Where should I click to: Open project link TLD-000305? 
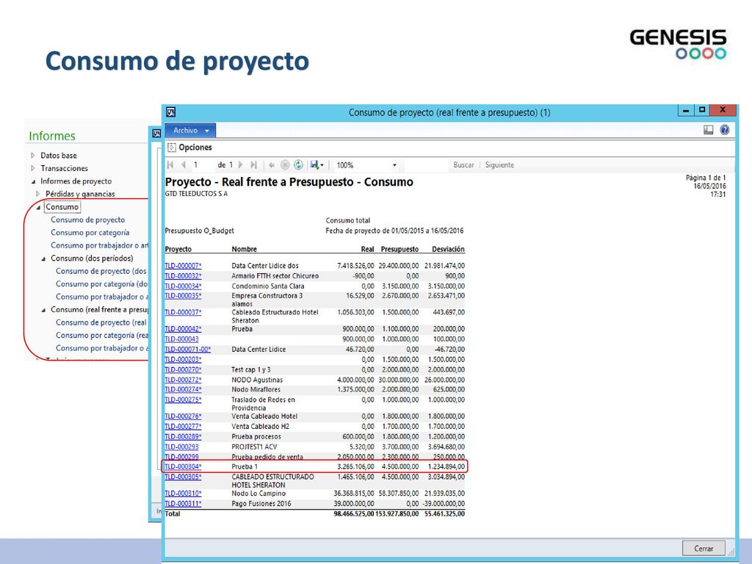click(183, 477)
